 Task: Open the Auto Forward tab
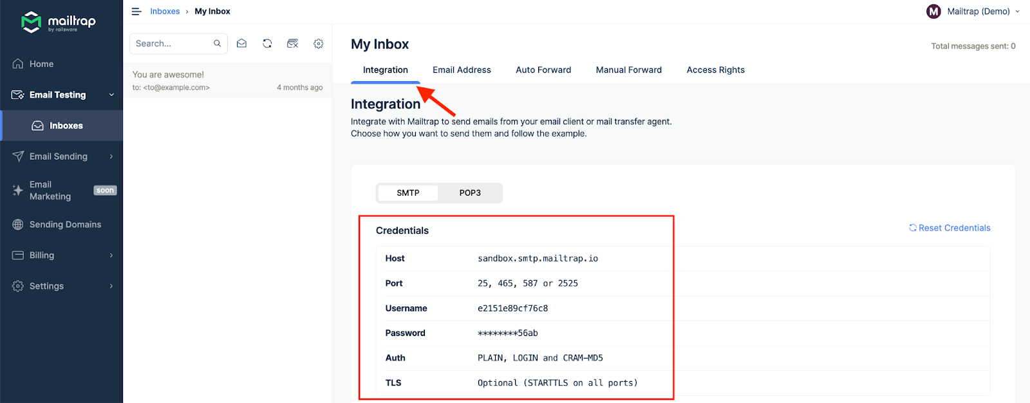point(543,70)
